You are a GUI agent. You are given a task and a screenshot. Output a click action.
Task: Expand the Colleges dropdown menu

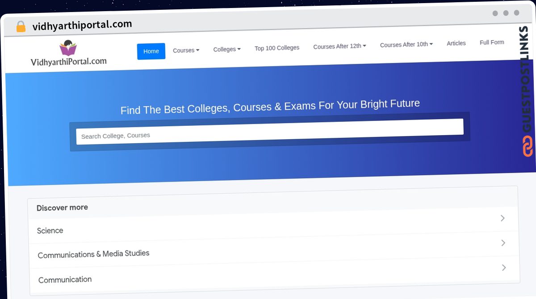[x=227, y=49]
